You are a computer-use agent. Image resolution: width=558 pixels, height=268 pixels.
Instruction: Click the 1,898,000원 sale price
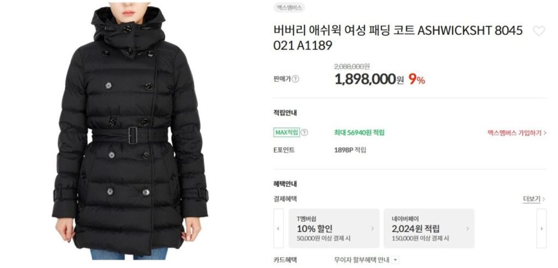click(x=369, y=79)
